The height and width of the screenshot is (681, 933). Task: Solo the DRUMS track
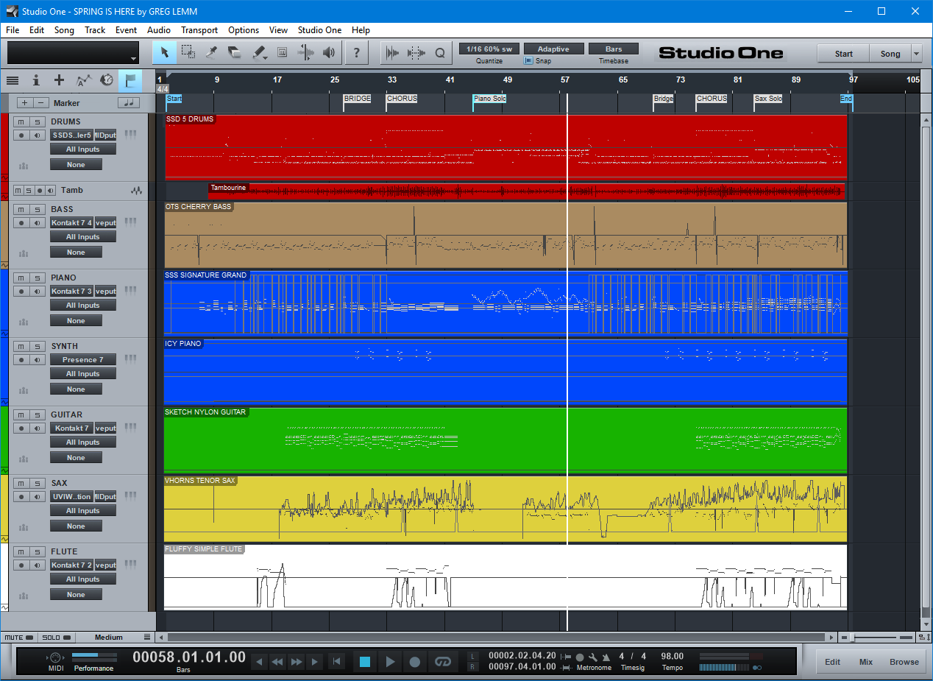click(36, 121)
